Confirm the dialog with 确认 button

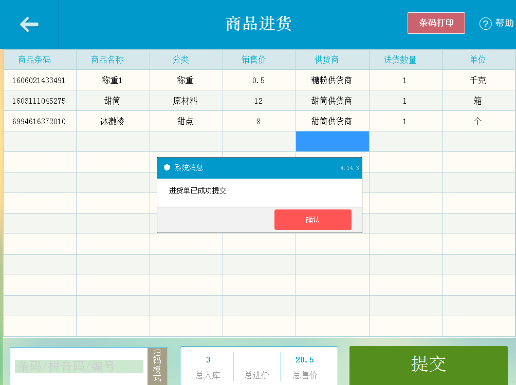(312, 220)
